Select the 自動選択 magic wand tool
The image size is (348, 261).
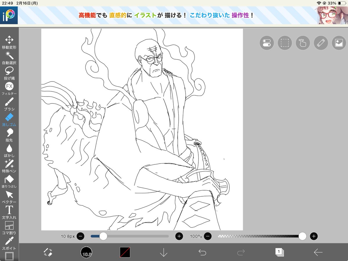pyautogui.click(x=9, y=58)
